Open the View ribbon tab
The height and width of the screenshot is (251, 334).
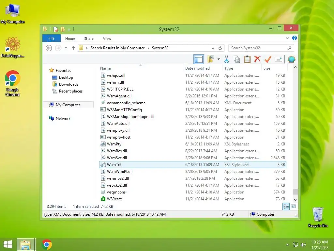click(107, 39)
